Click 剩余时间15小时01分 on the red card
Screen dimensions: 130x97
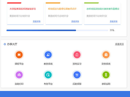tap(20, 16)
